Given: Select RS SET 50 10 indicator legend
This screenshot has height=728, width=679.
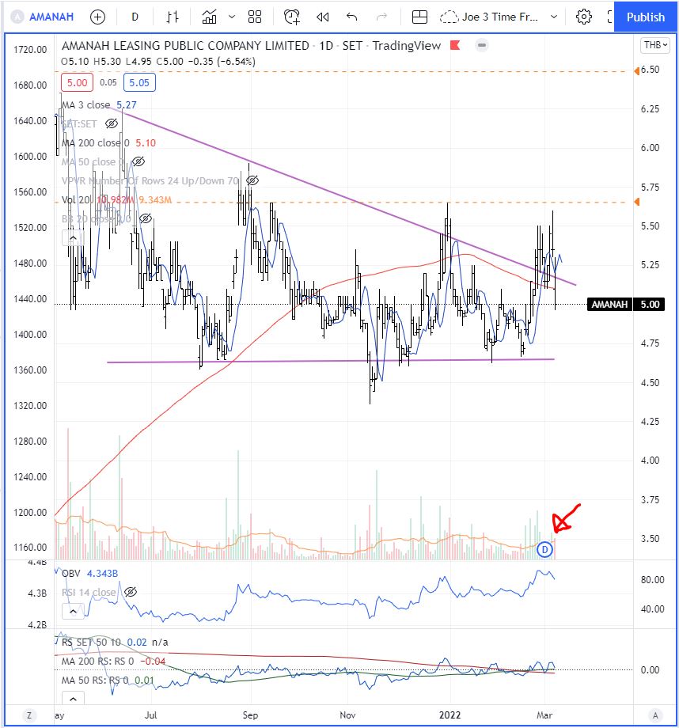Looking at the screenshot, I should [x=91, y=642].
